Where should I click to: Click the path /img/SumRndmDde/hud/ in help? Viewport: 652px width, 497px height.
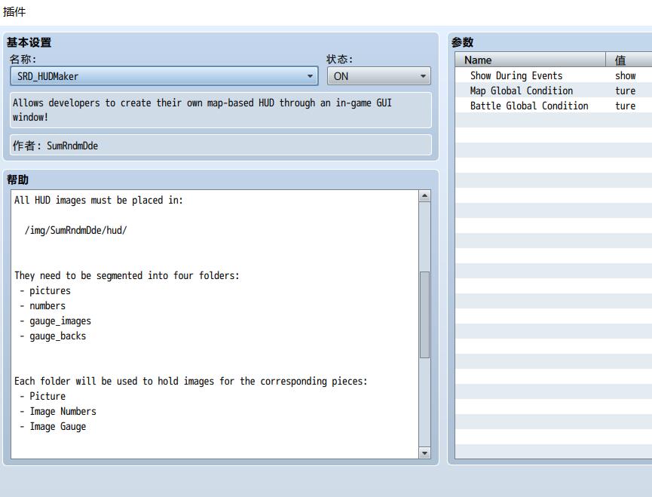pyautogui.click(x=75, y=230)
